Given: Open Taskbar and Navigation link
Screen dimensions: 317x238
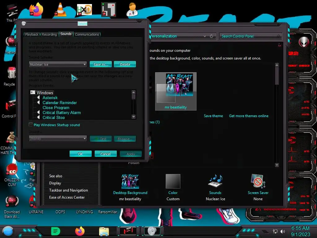Looking at the screenshot, I should coord(68,190).
